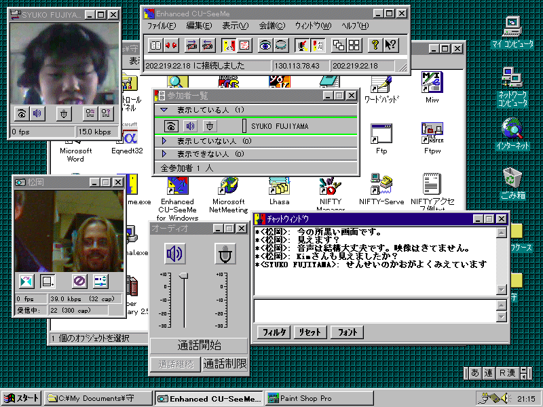Click Microsoft NetMeeting shortcut icon
The image size is (543, 407).
point(229,186)
